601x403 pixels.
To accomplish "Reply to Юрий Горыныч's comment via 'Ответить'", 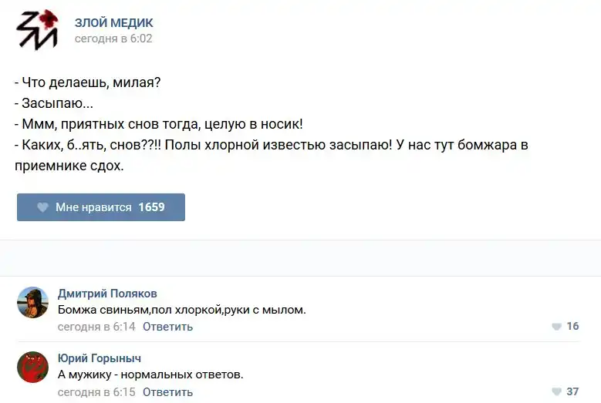I will click(167, 392).
